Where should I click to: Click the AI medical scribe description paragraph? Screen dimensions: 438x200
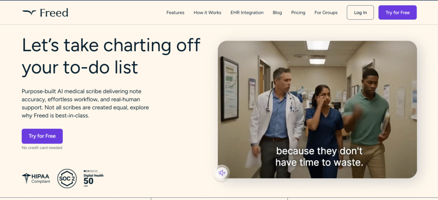pos(88,103)
